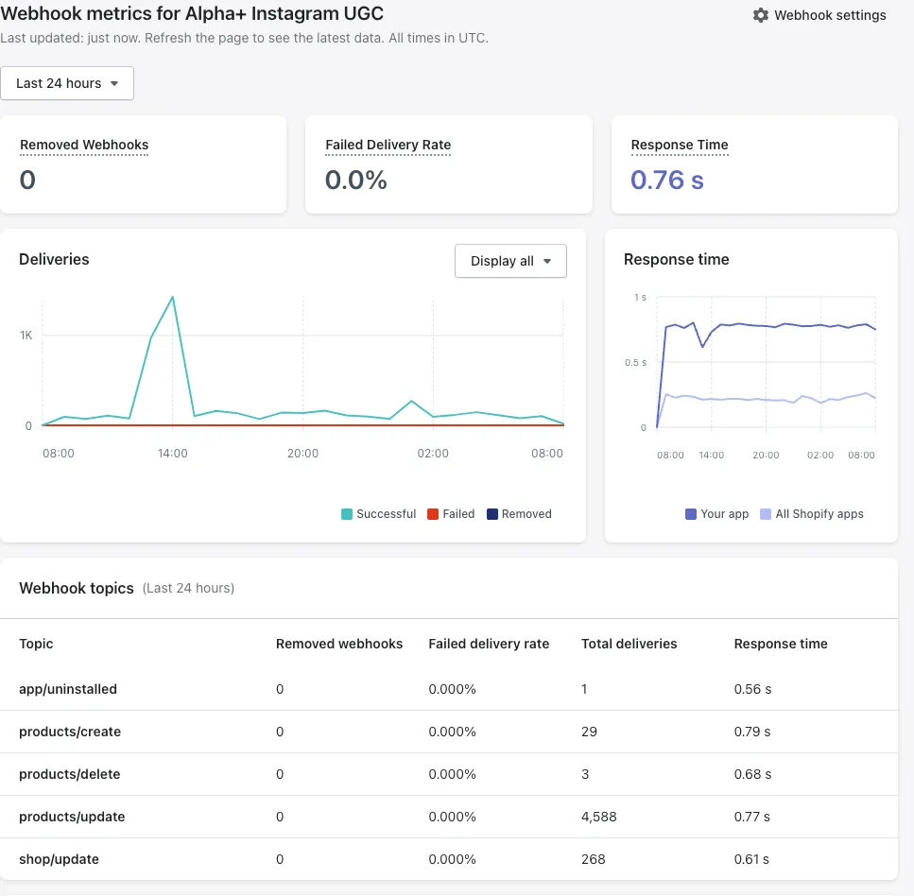Click the Failed delivery rate column header
Screen dimensions: 914x896
(489, 644)
